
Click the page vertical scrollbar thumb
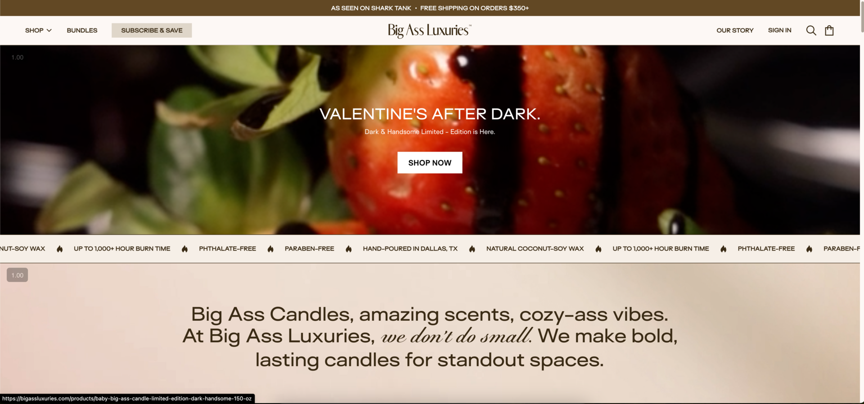862,16
